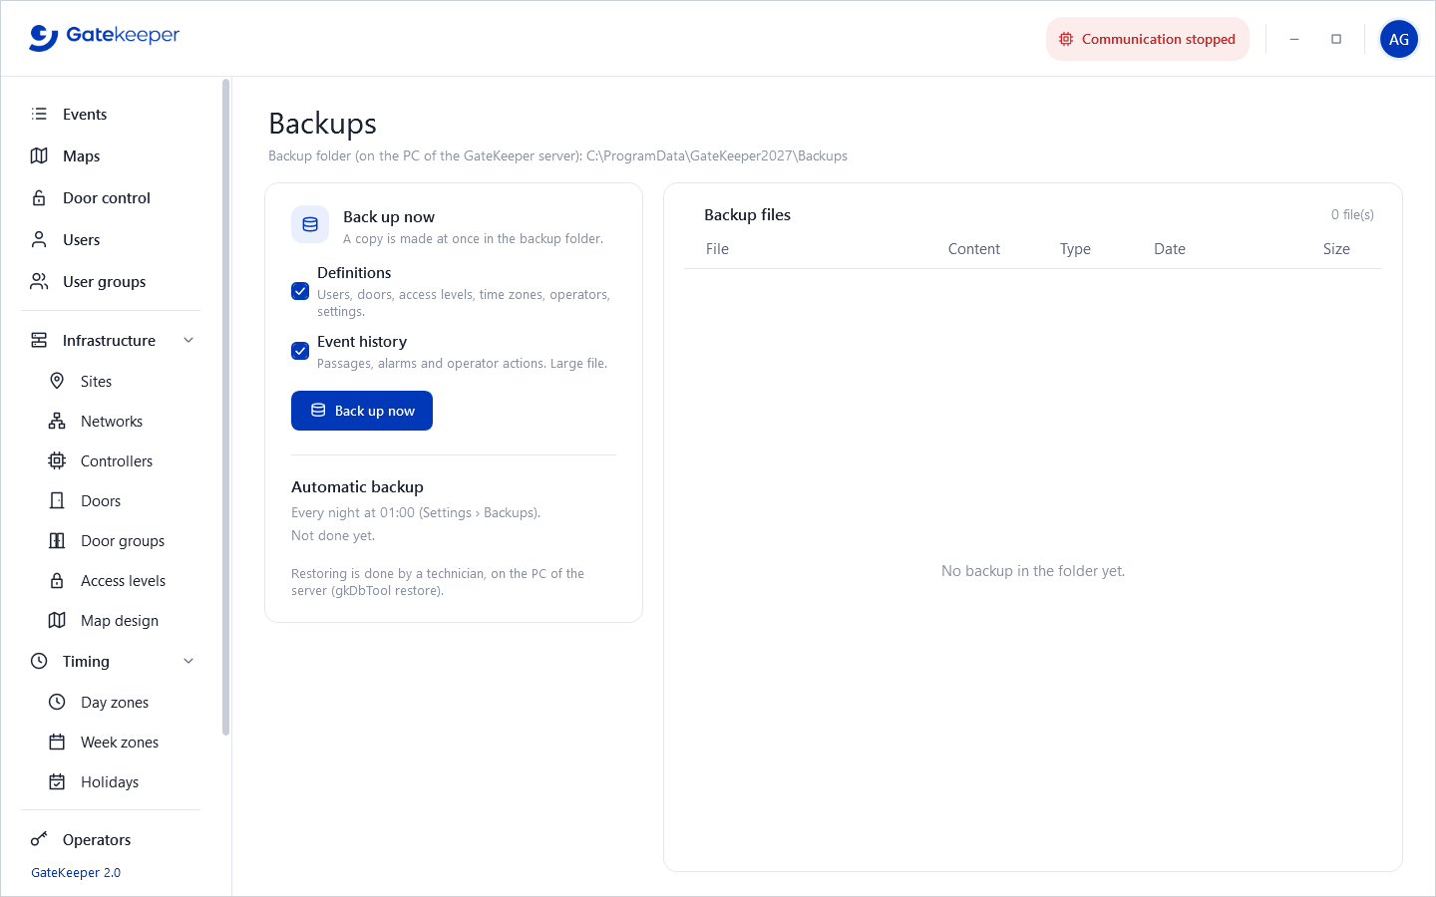Click the Map design icon

point(57,620)
